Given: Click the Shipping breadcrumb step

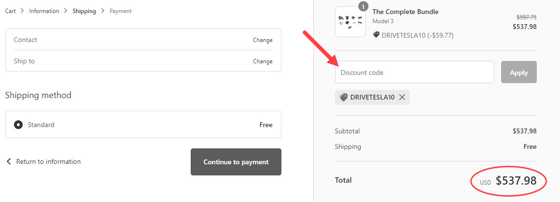Looking at the screenshot, I should coord(84,11).
